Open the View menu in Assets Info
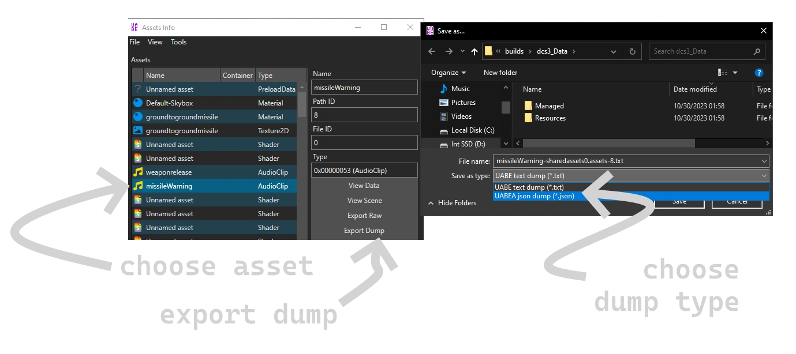 155,42
